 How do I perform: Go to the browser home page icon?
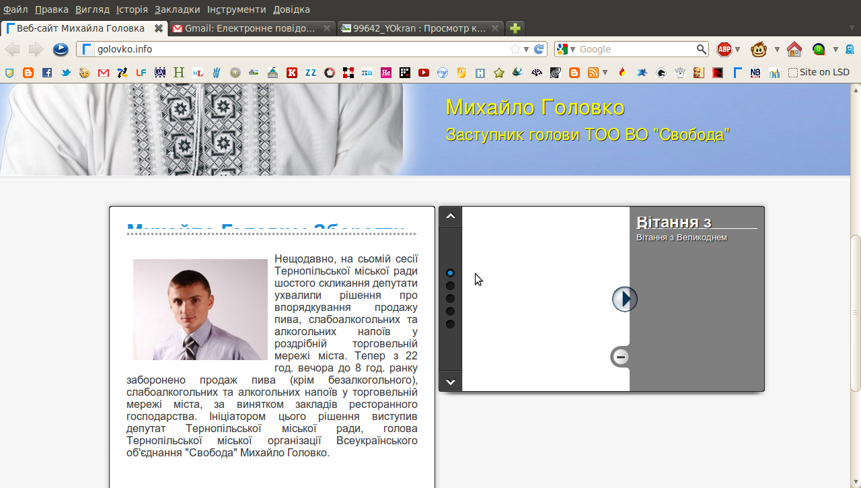pyautogui.click(x=794, y=49)
